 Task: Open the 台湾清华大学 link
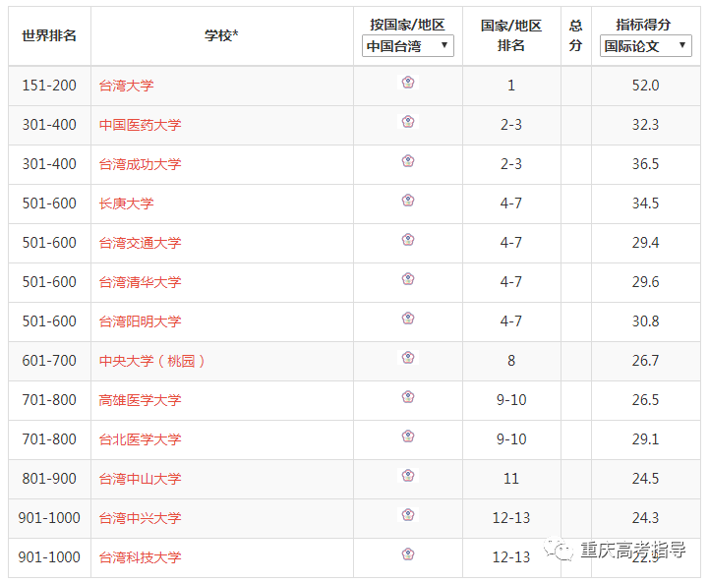pos(140,282)
